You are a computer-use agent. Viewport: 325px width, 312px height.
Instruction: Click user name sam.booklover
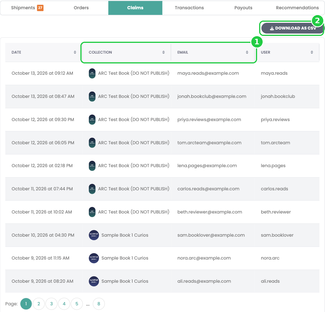[277, 235]
